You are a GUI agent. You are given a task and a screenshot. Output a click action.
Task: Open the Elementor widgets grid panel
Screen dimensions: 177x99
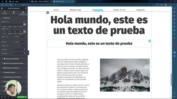click(26, 8)
